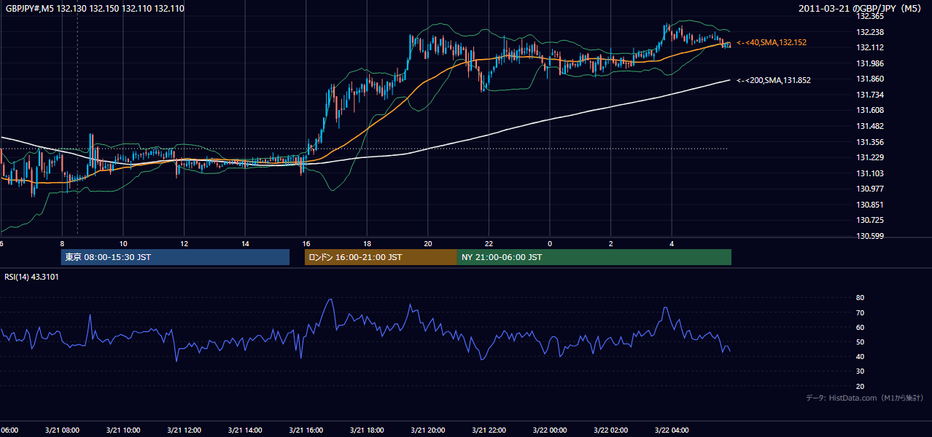The image size is (932, 437).
Task: Click the 3/21 22:00 time label
Action: click(x=490, y=430)
